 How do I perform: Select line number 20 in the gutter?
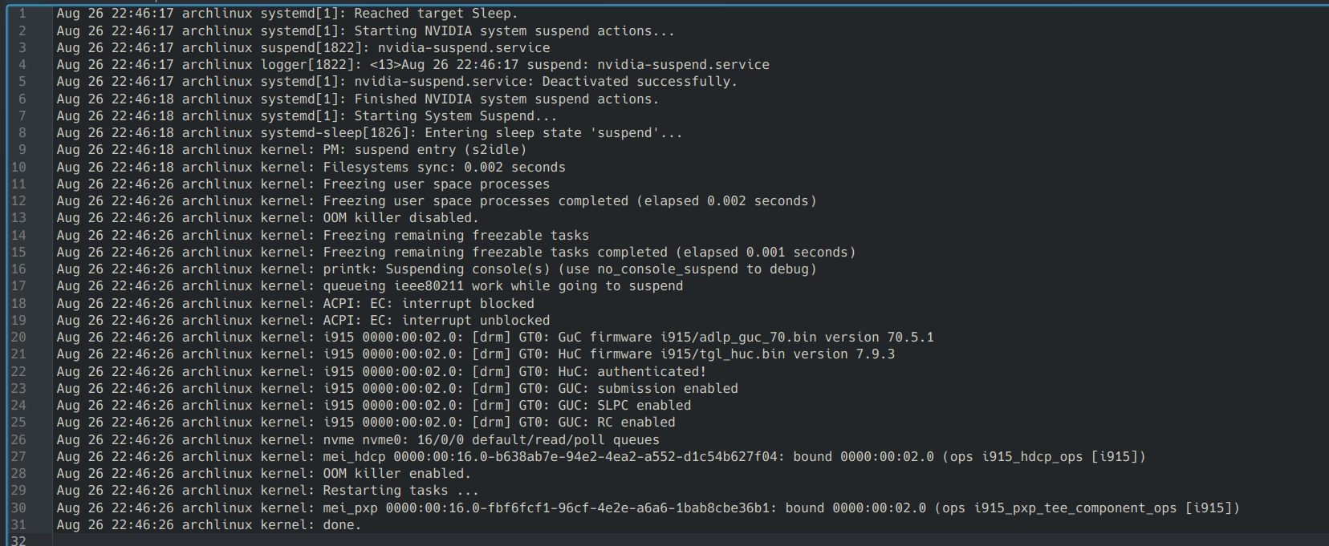[18, 338]
